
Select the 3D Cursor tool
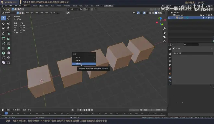[x=9, y=18]
